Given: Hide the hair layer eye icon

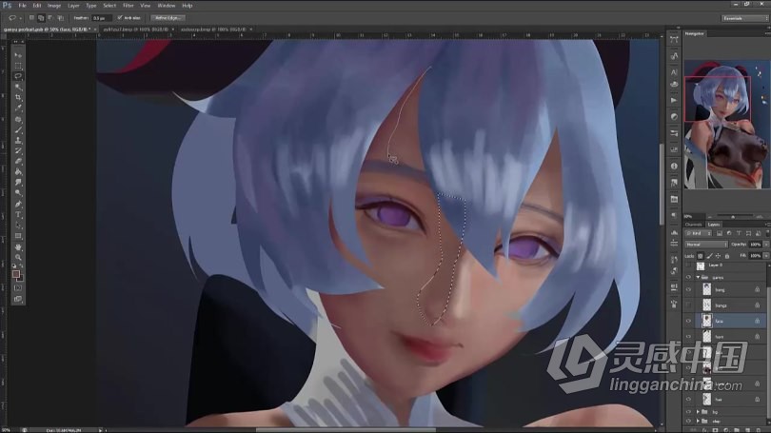Looking at the screenshot, I should pyautogui.click(x=688, y=400).
